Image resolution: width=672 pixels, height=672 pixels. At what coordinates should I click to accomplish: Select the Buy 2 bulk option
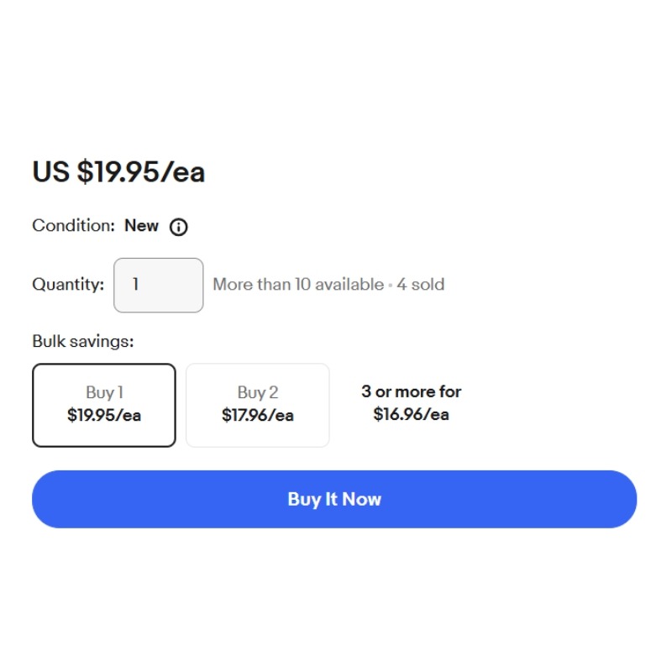point(258,405)
